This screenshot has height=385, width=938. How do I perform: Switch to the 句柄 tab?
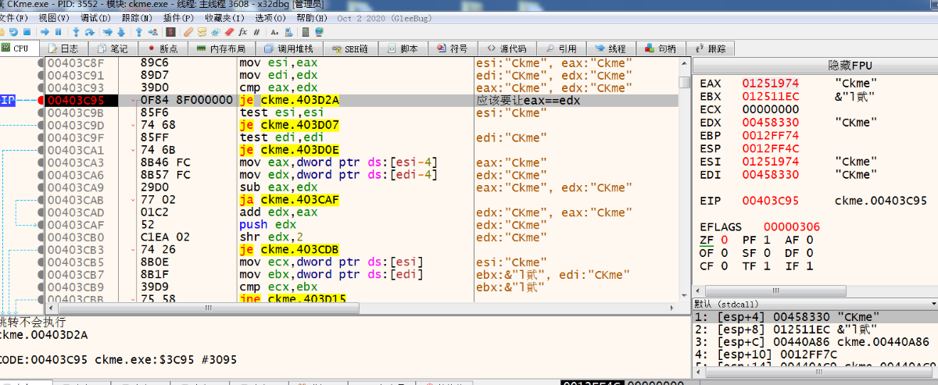(x=659, y=48)
